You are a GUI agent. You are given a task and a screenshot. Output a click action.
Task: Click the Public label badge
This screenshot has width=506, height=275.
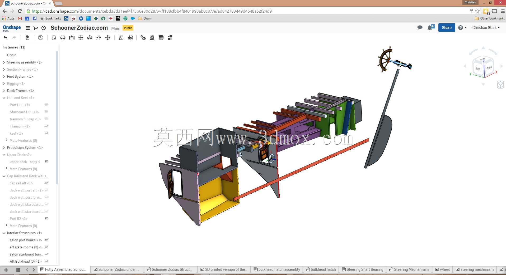pos(128,28)
